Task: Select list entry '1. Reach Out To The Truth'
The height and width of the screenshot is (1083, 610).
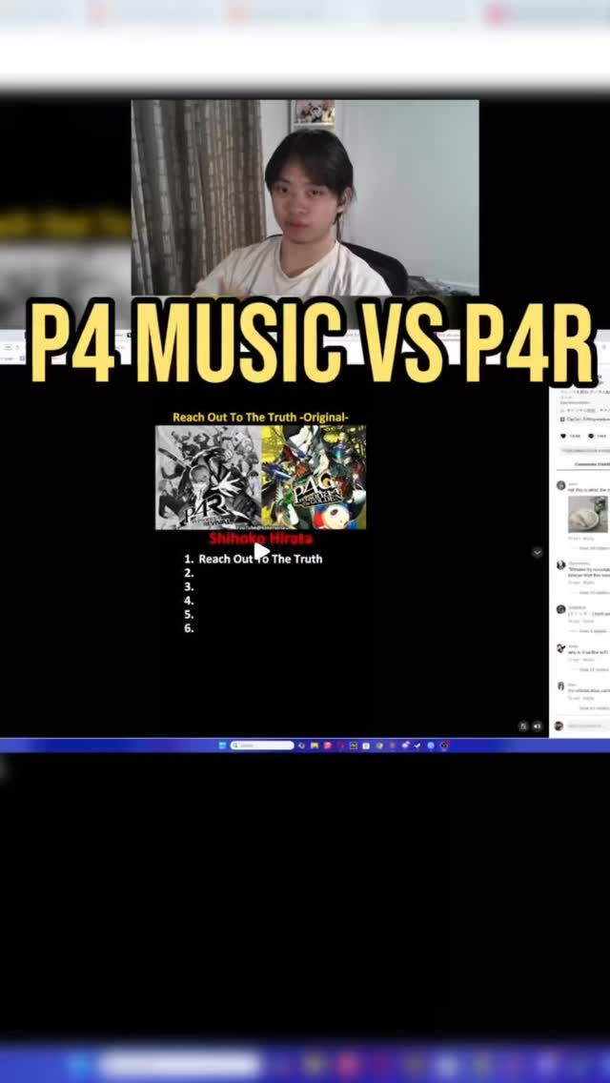Action: [253, 559]
